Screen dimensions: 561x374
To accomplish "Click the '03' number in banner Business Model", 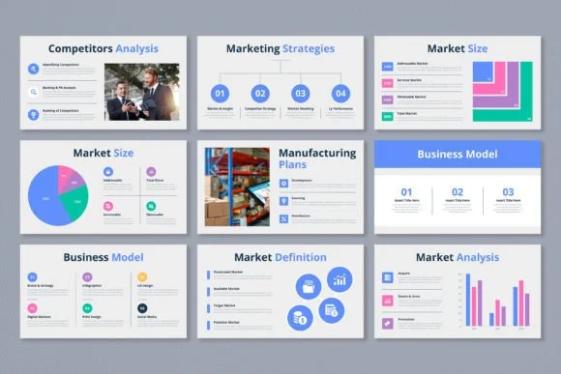I will tap(508, 192).
